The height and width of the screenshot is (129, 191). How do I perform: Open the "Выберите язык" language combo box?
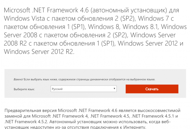pyautogui.click(x=81, y=89)
